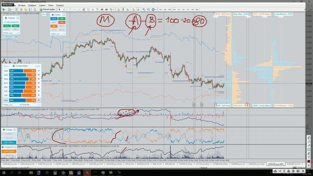The height and width of the screenshot is (176, 313).
Task: Expand the New Chart dropdown arrow
Action: pyautogui.click(x=6, y=9)
